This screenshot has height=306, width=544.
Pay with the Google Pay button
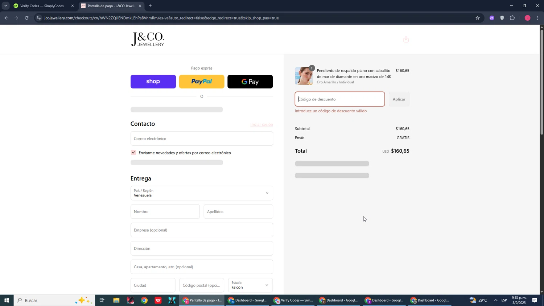coord(250,82)
